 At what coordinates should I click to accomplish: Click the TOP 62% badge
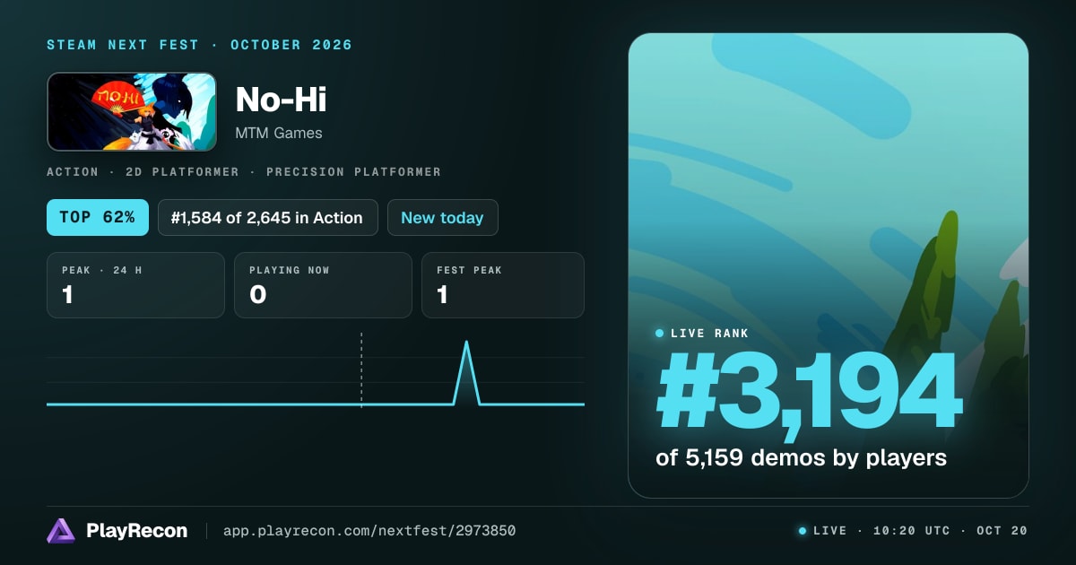(x=98, y=218)
